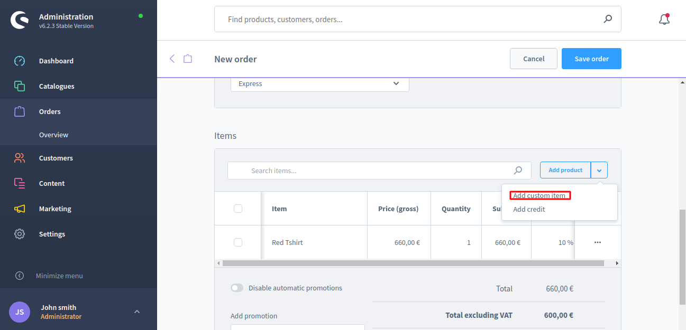Click the page vertical scrollbar thumb

pos(682,257)
